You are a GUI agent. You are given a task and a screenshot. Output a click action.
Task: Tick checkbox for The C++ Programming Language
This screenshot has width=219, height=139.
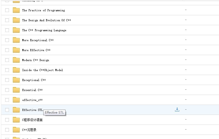pos(7,30)
